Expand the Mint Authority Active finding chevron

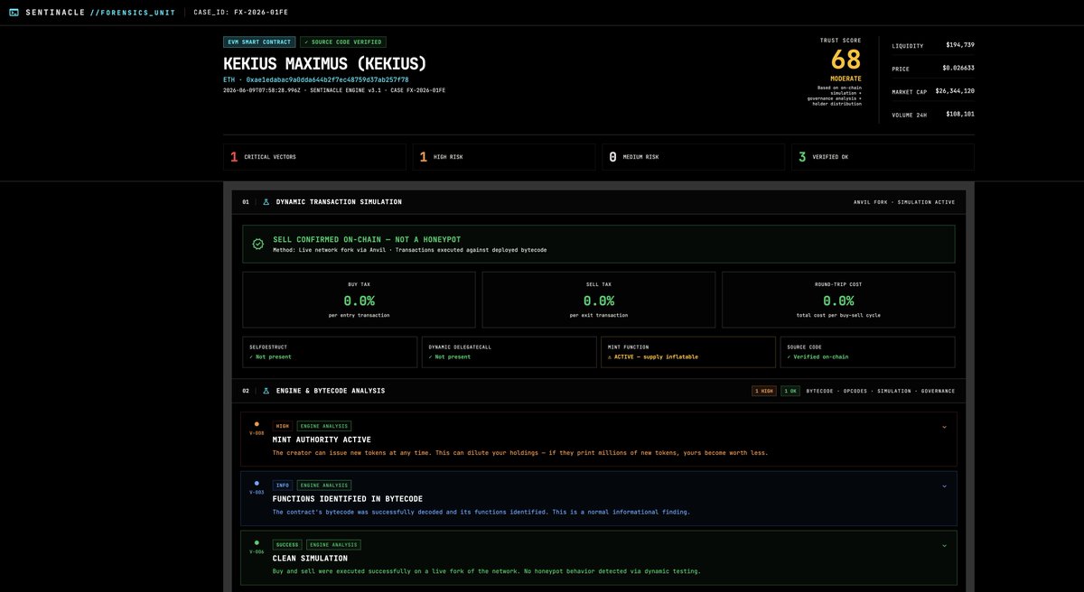(x=944, y=427)
